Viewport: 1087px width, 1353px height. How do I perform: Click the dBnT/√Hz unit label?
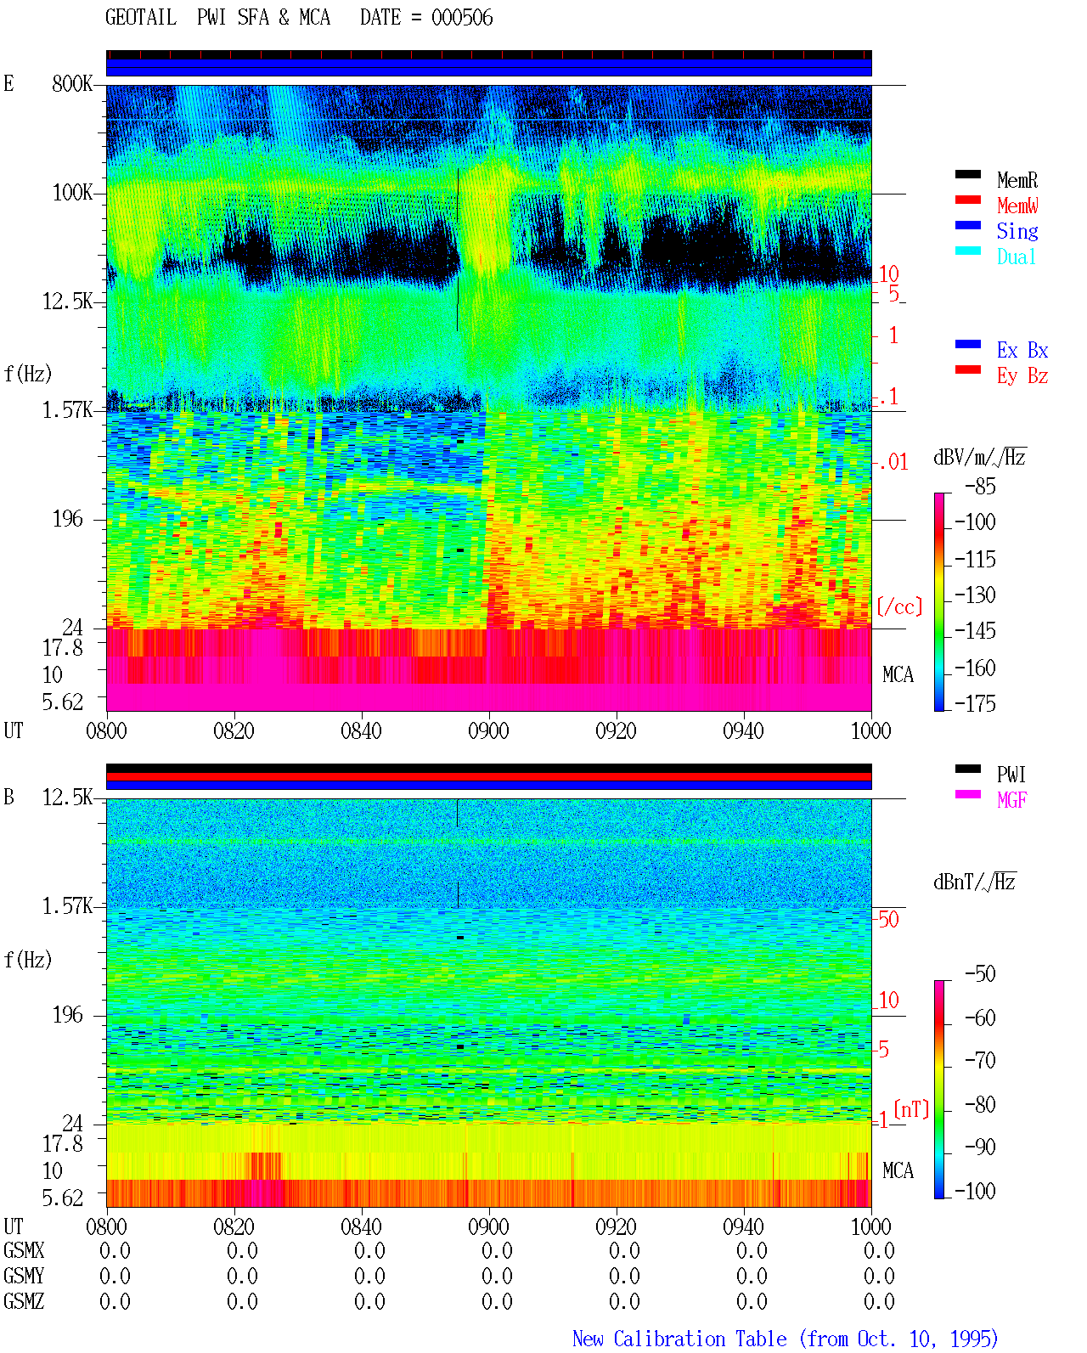[x=975, y=882]
